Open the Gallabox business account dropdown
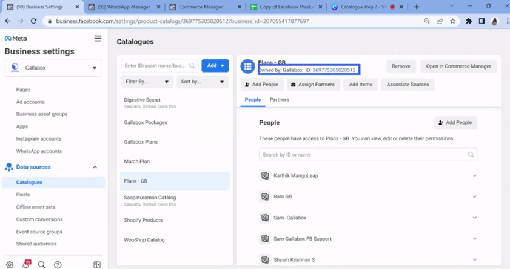Screen dimensions: 510x269 click(53, 68)
